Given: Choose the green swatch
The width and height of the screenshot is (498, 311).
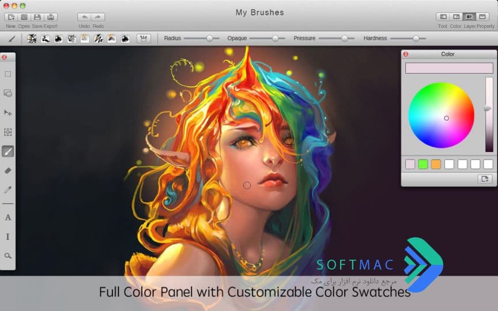Looking at the screenshot, I should click(423, 164).
